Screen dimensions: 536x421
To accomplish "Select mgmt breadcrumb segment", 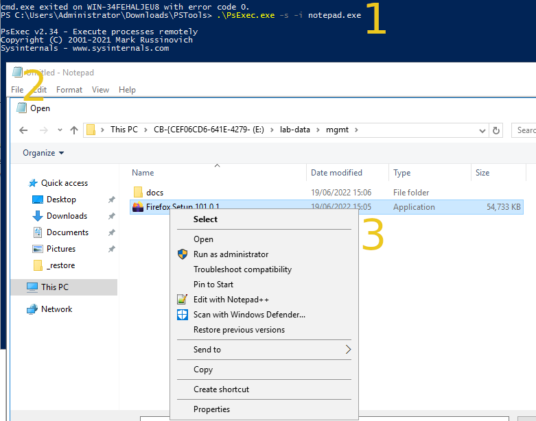I will (x=337, y=130).
